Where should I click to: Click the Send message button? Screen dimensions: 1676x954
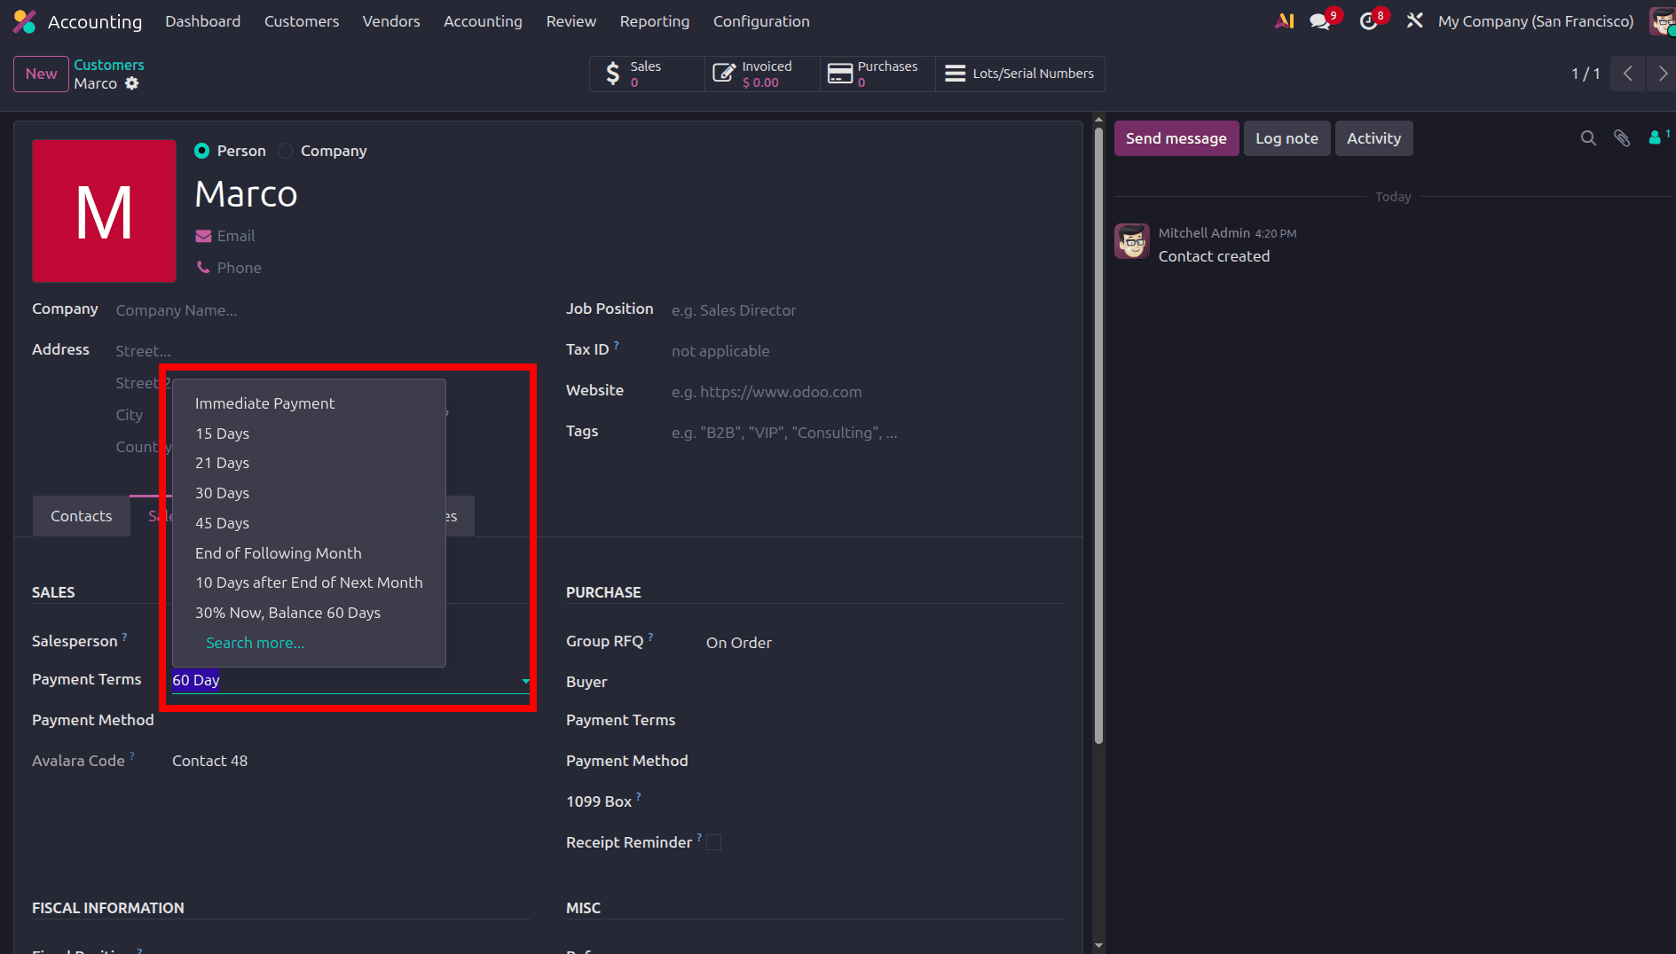(1176, 138)
